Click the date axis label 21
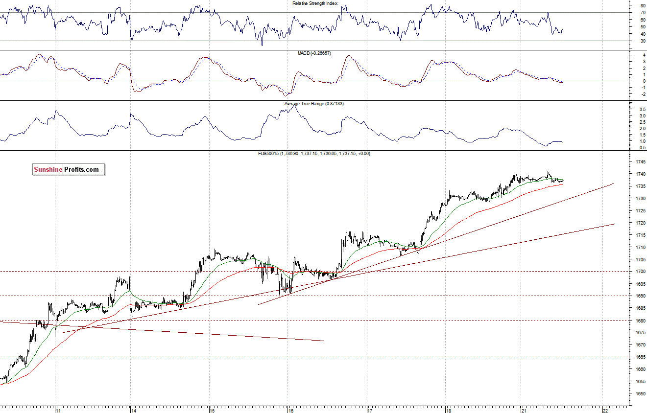The height and width of the screenshot is (413, 647). pyautogui.click(x=523, y=410)
